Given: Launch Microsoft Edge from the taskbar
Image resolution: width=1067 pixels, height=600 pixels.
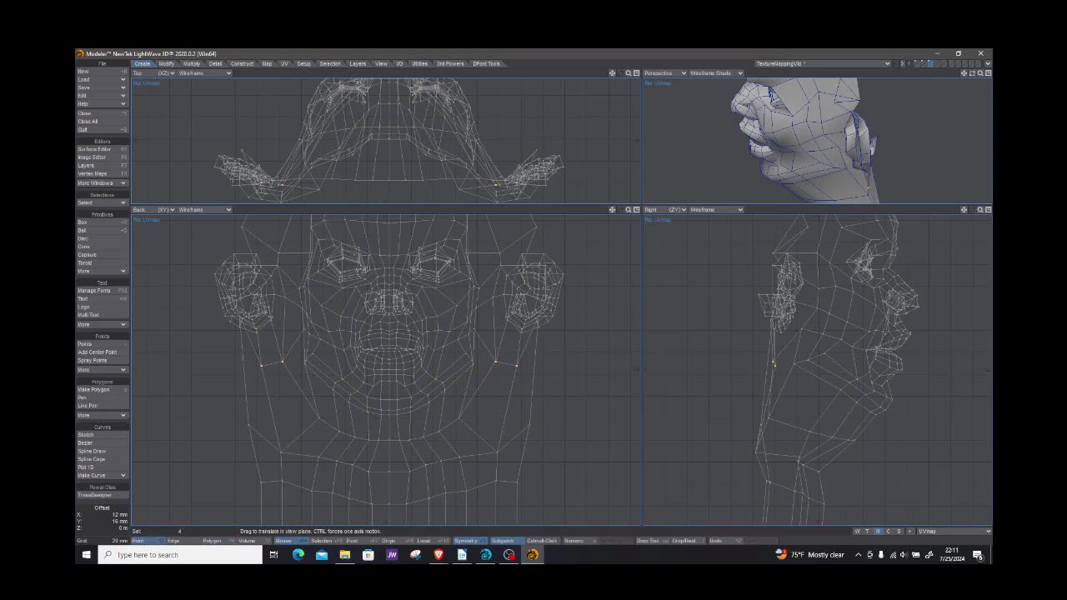Looking at the screenshot, I should (x=298, y=555).
